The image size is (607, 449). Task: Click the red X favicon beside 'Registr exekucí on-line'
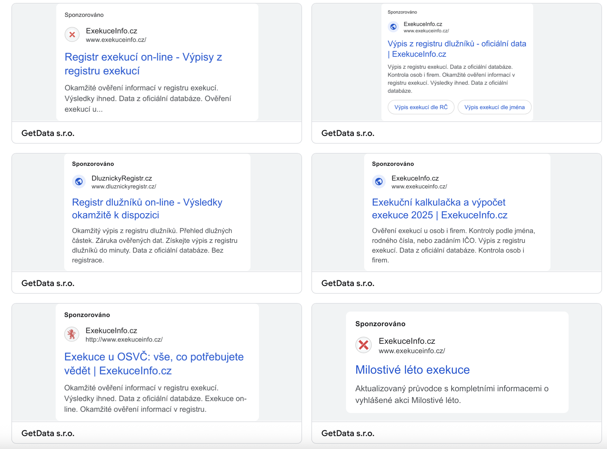72,35
